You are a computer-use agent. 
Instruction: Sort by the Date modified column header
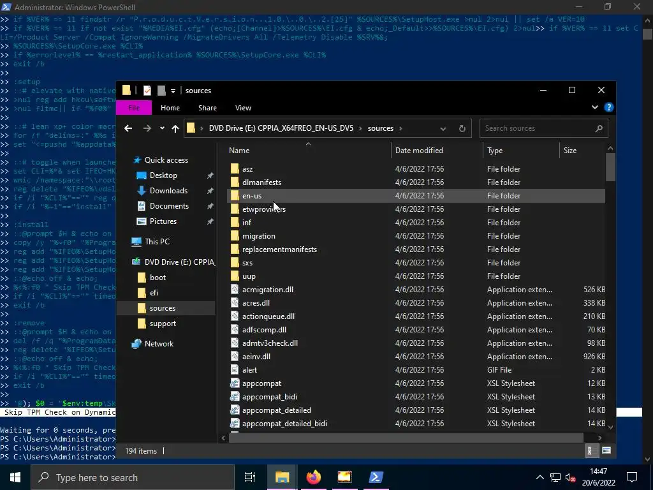click(419, 151)
